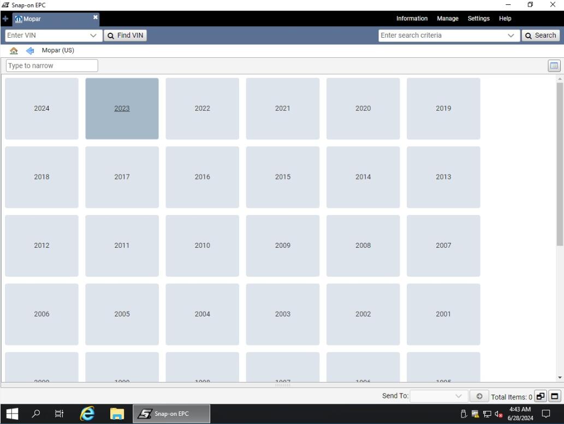This screenshot has height=424, width=564.
Task: Click the taskbar clock showing 4:43 AM
Action: (520, 414)
